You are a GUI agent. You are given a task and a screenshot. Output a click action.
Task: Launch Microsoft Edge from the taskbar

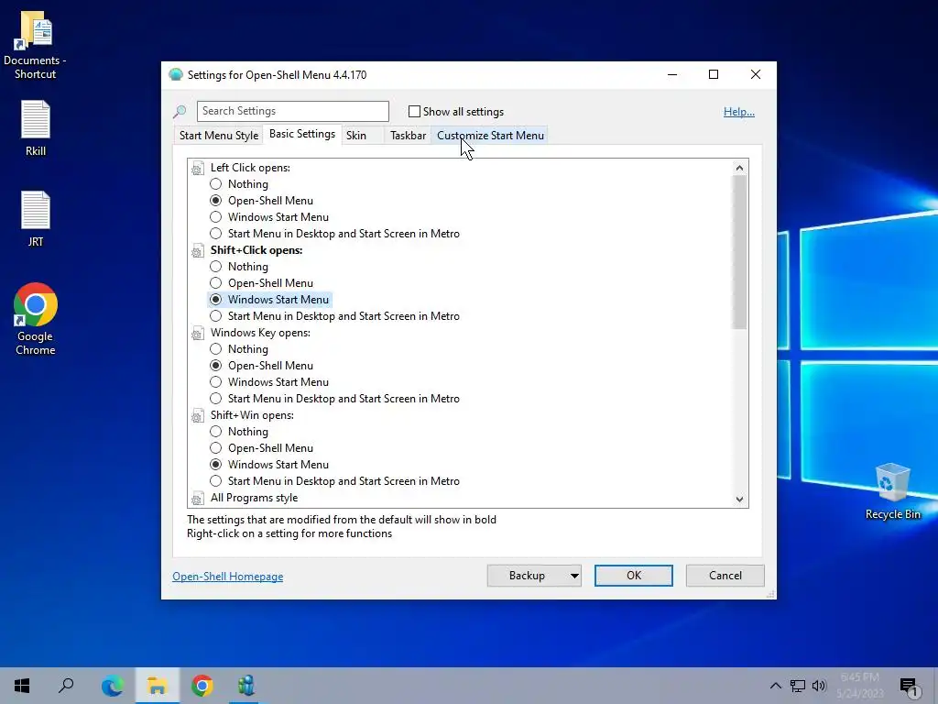coord(112,686)
